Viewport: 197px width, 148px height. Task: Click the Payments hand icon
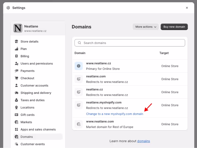coord(16,71)
